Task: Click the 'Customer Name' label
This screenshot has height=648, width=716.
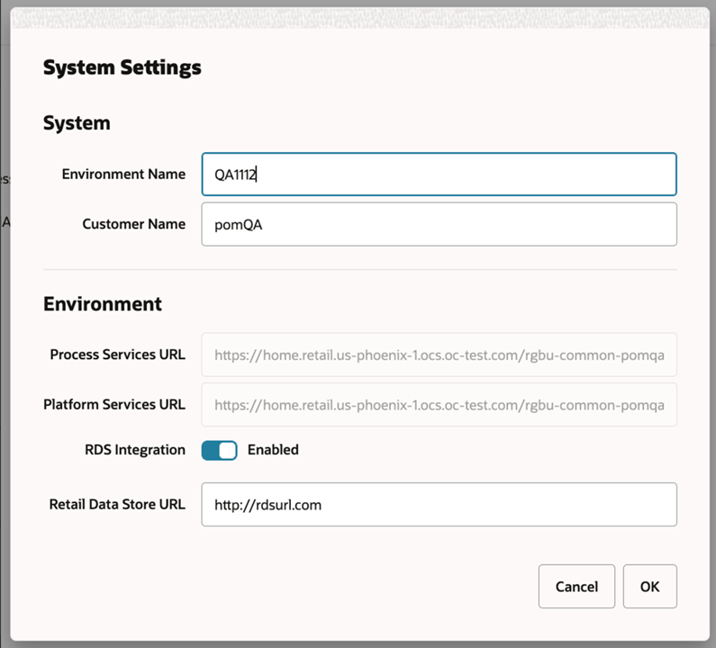Action: (x=134, y=224)
